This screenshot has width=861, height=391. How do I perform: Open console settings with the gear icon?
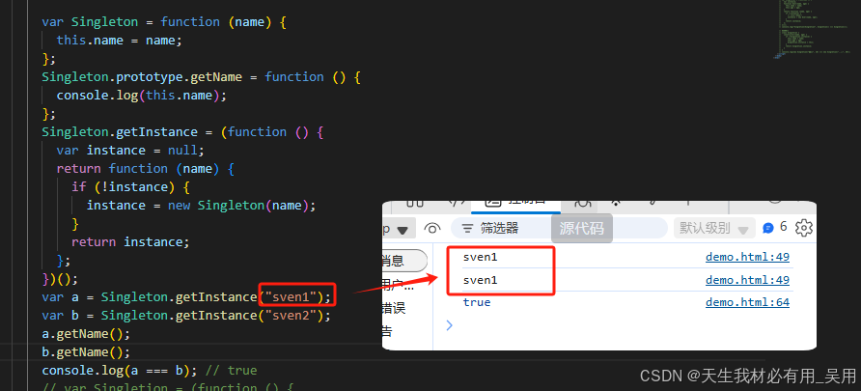[x=803, y=227]
